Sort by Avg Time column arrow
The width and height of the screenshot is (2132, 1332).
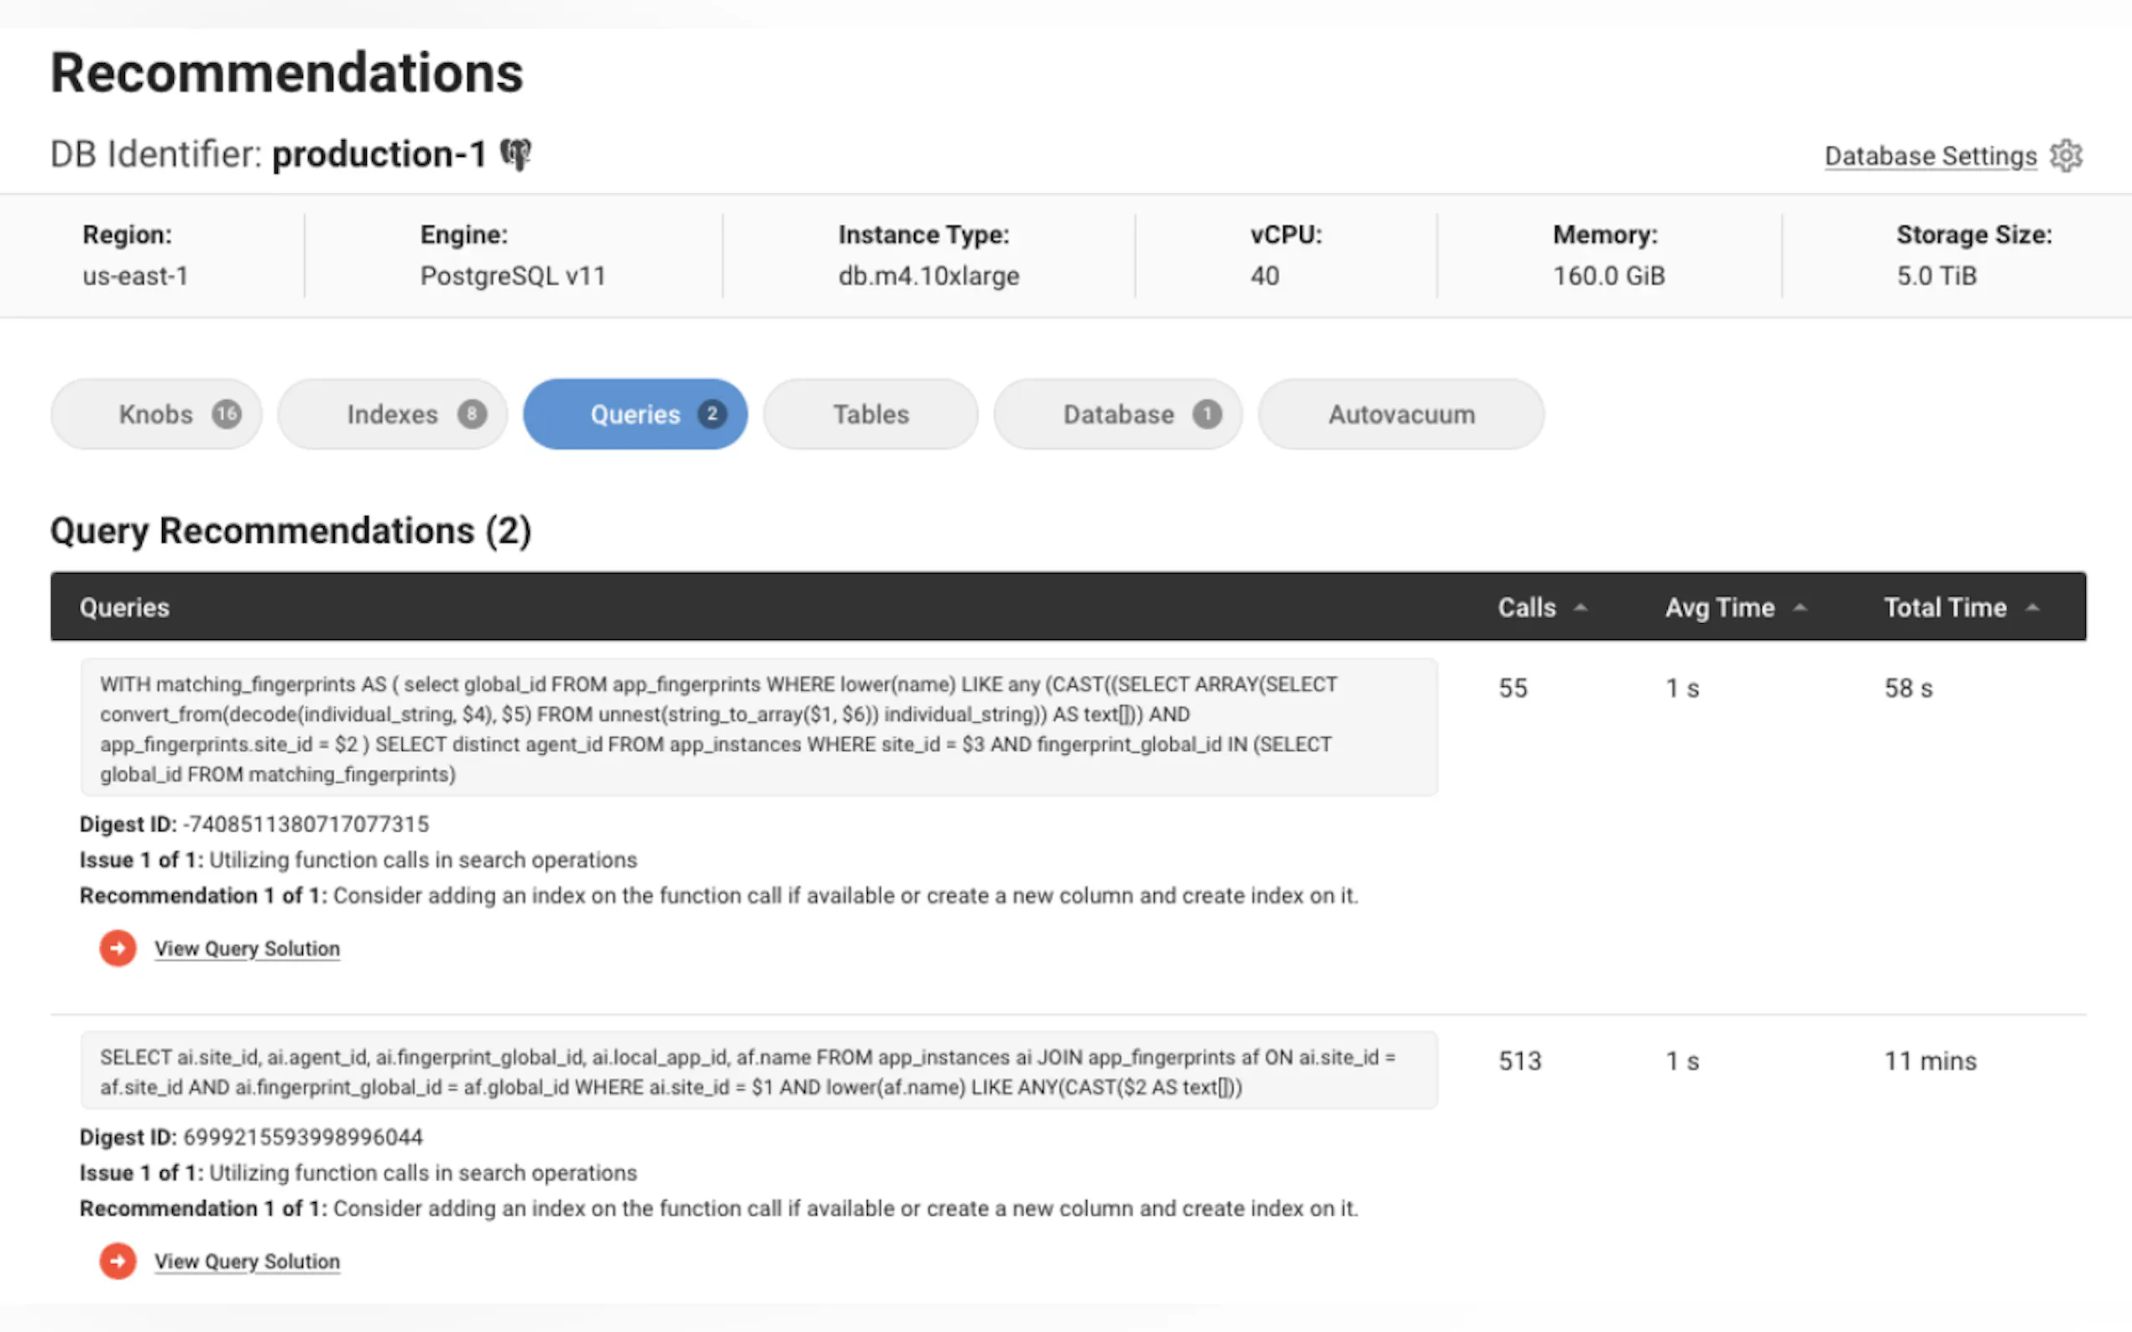(x=1800, y=608)
